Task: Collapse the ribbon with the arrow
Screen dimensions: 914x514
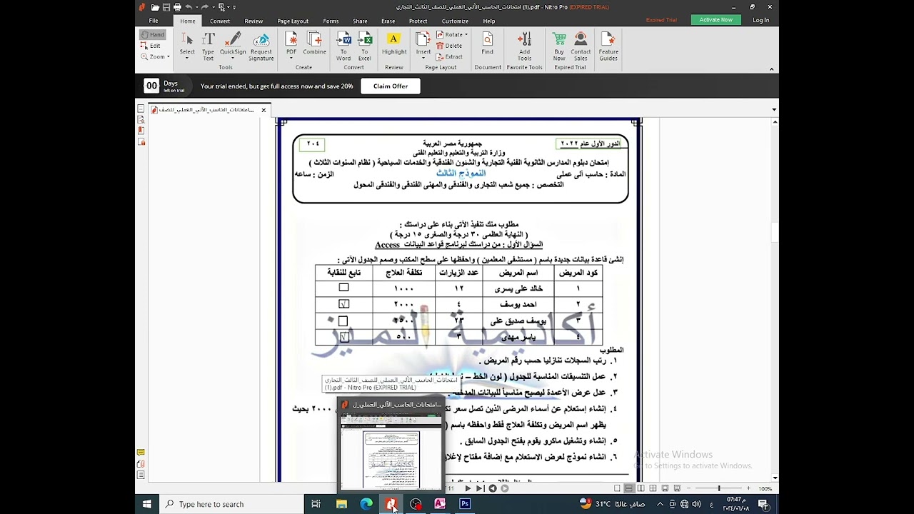Action: 772,69
